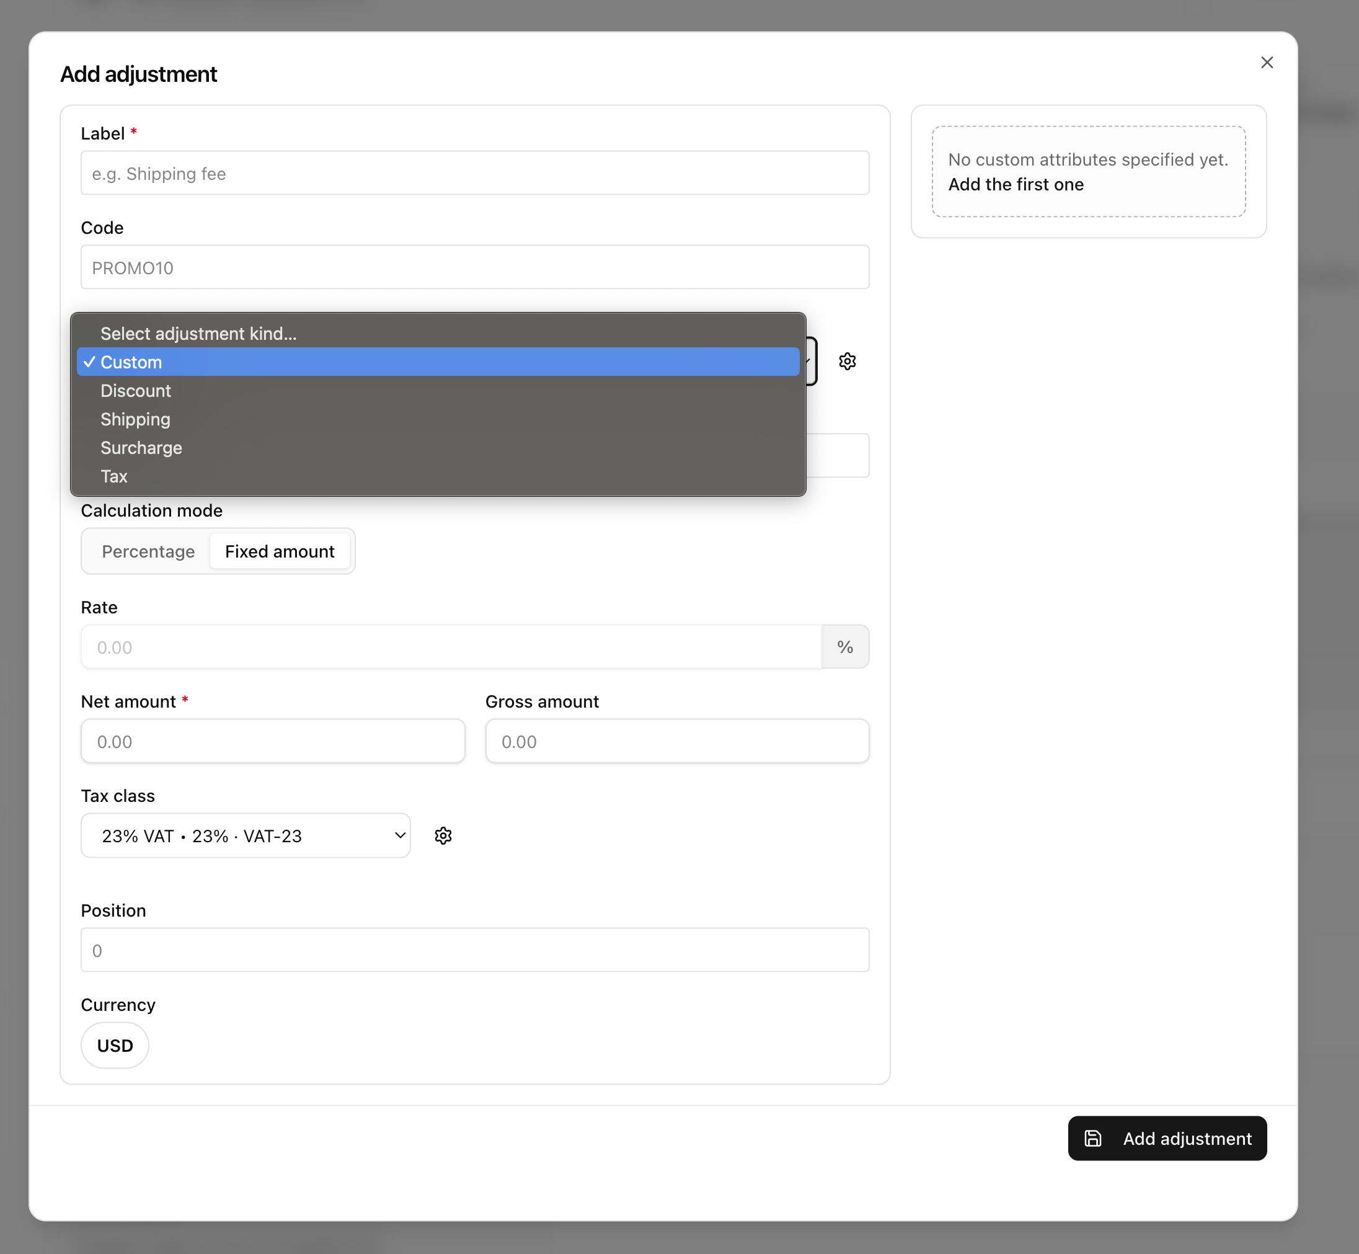Click the Net amount input
The image size is (1359, 1254).
(273, 741)
